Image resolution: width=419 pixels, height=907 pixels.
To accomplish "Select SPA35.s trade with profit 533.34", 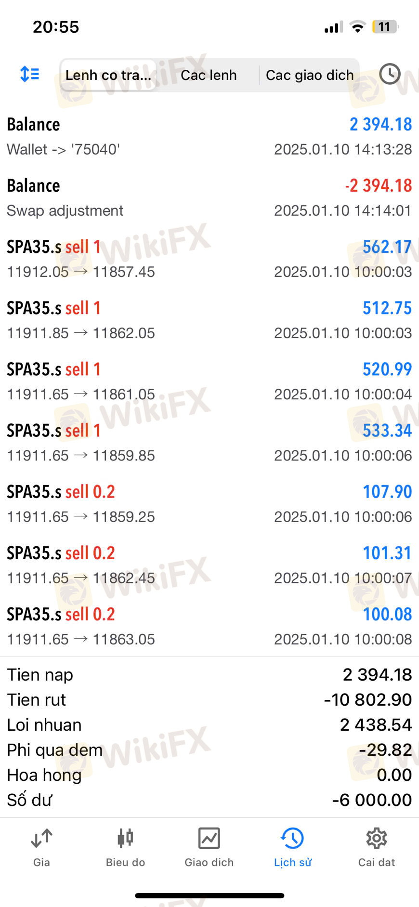I will pos(209,442).
